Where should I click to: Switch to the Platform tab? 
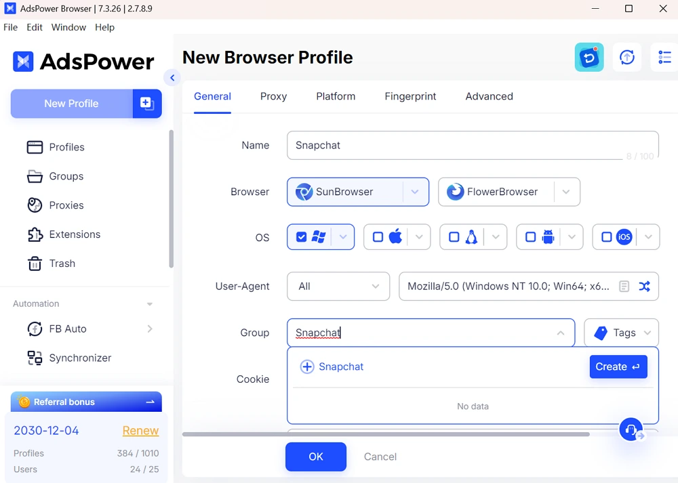[x=336, y=96]
